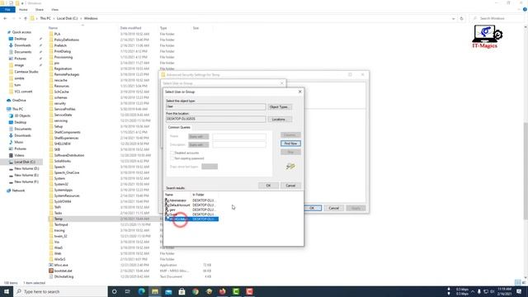
Task: Select the Common Queries tab
Action: point(179,127)
